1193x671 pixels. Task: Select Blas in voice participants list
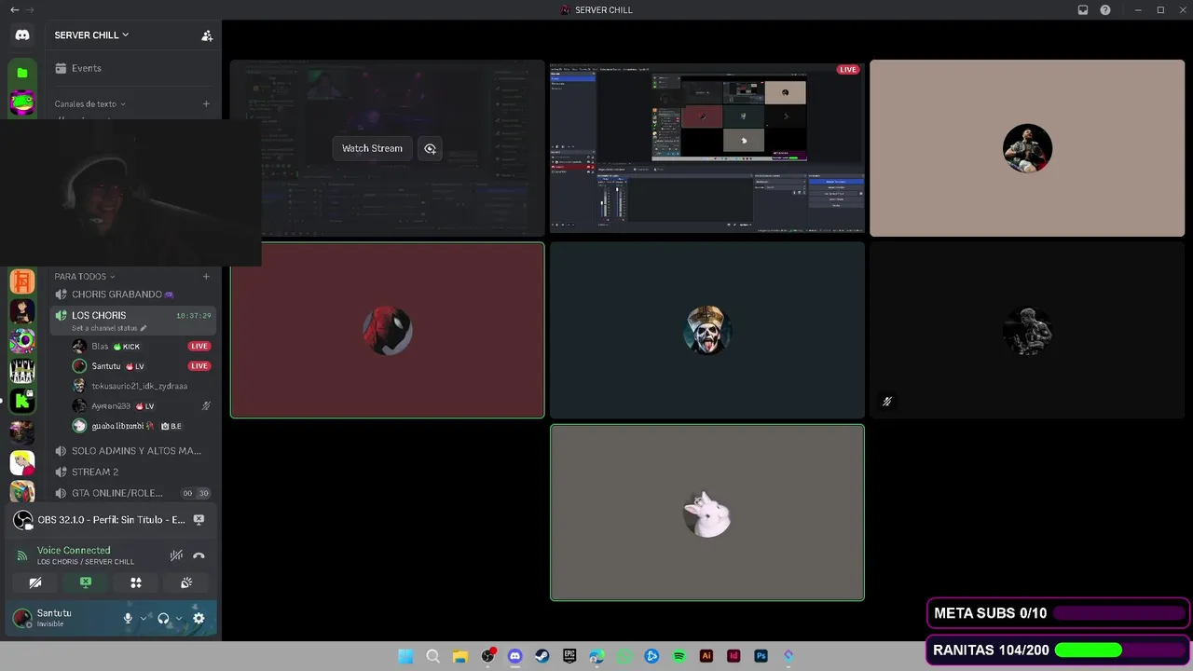click(x=140, y=347)
